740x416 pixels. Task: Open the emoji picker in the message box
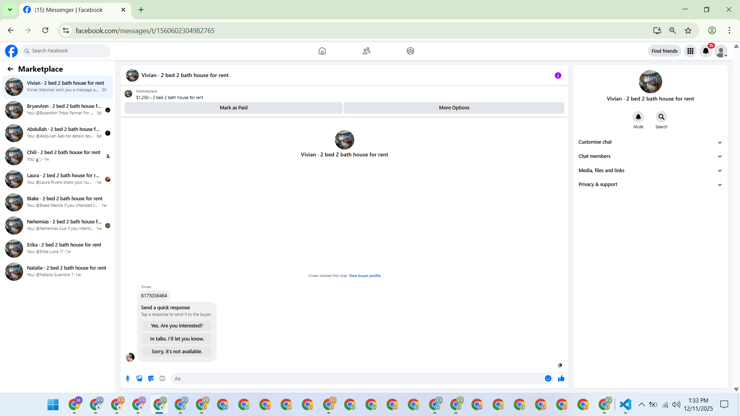click(x=548, y=379)
